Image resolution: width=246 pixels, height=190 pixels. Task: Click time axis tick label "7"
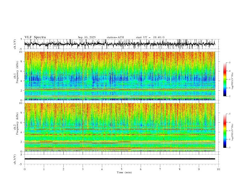[x=160, y=169]
